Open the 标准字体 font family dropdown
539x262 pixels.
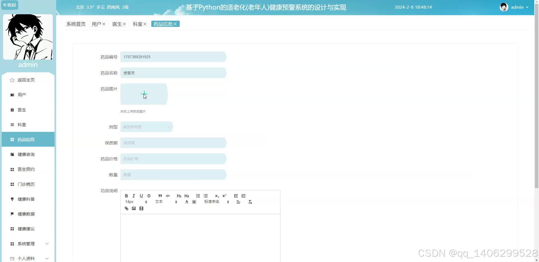pyautogui.click(x=216, y=202)
